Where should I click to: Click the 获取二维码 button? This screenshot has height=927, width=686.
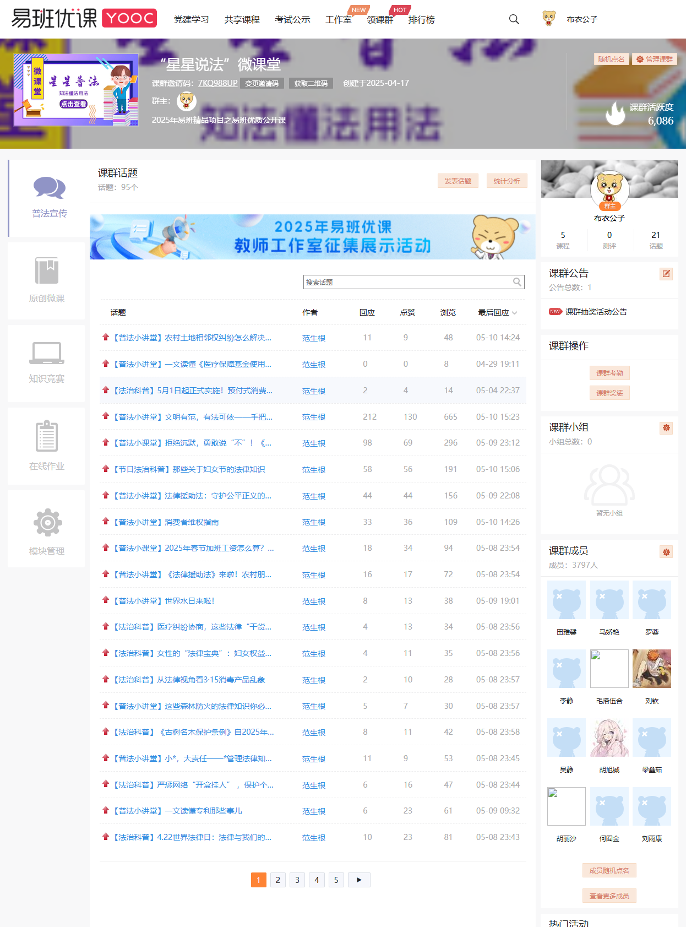(311, 83)
